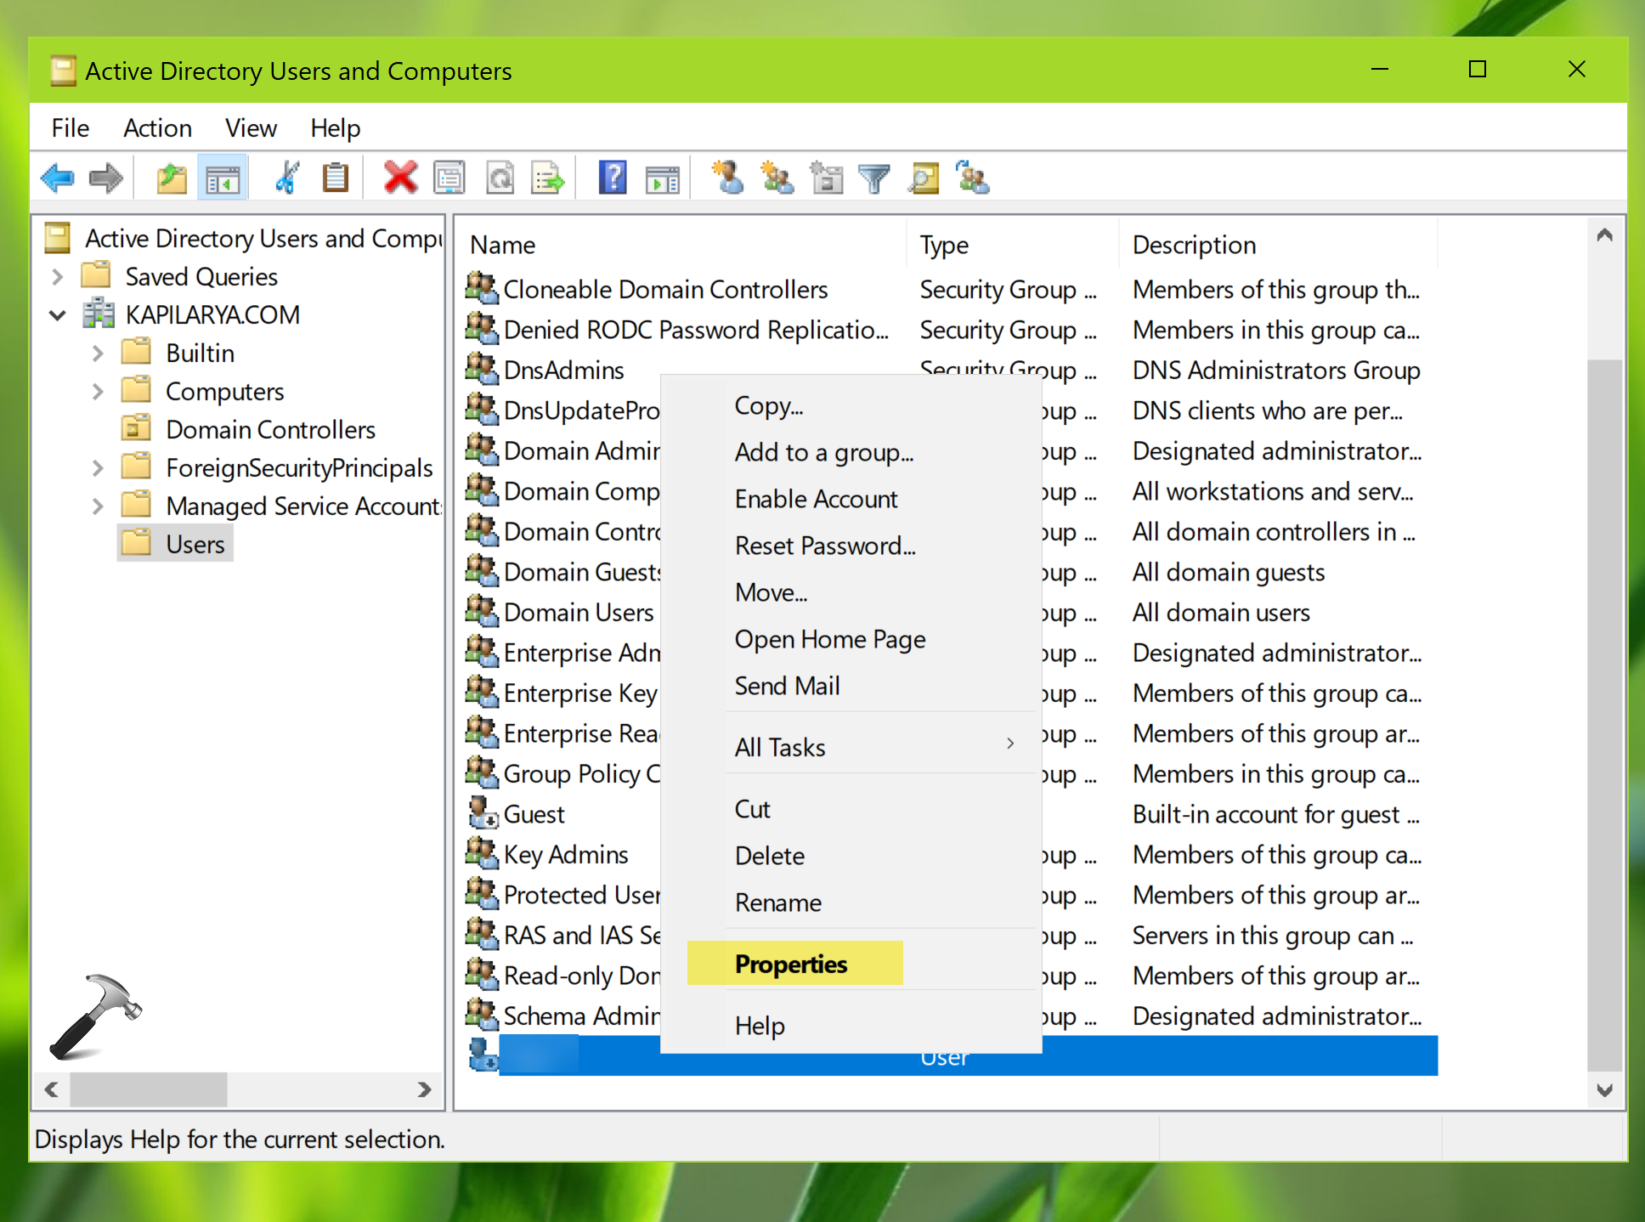This screenshot has height=1222, width=1645.
Task: Open the Filter options funnel icon
Action: click(x=873, y=178)
